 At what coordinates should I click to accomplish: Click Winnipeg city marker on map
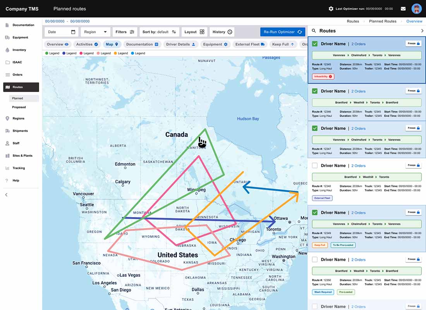[196, 194]
